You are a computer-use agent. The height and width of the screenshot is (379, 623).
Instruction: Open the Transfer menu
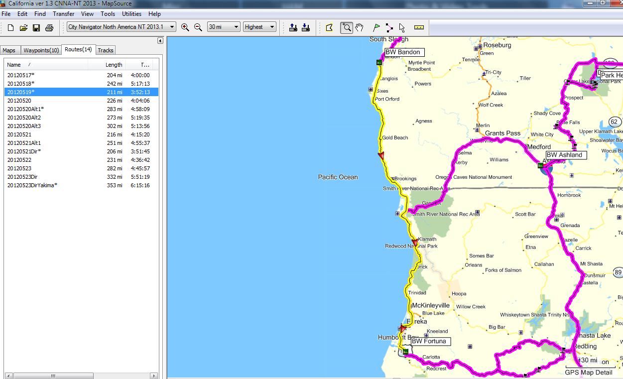click(x=63, y=14)
